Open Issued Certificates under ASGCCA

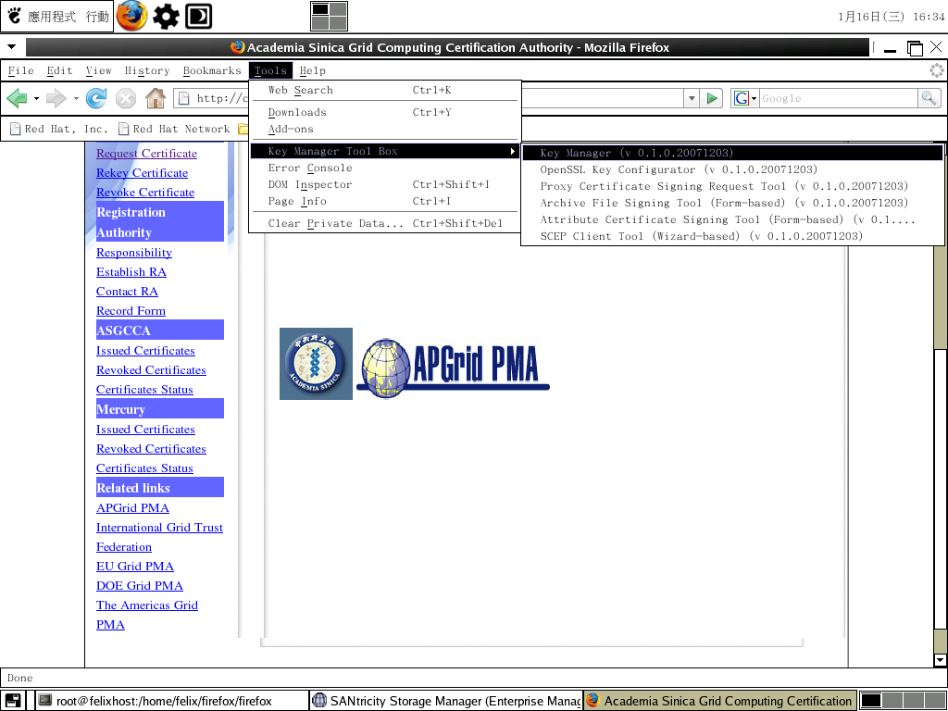145,351
